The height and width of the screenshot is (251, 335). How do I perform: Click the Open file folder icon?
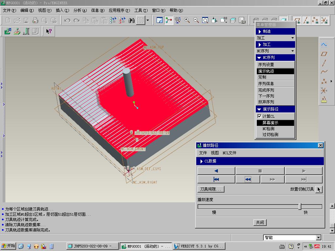pyautogui.click(x=17, y=20)
